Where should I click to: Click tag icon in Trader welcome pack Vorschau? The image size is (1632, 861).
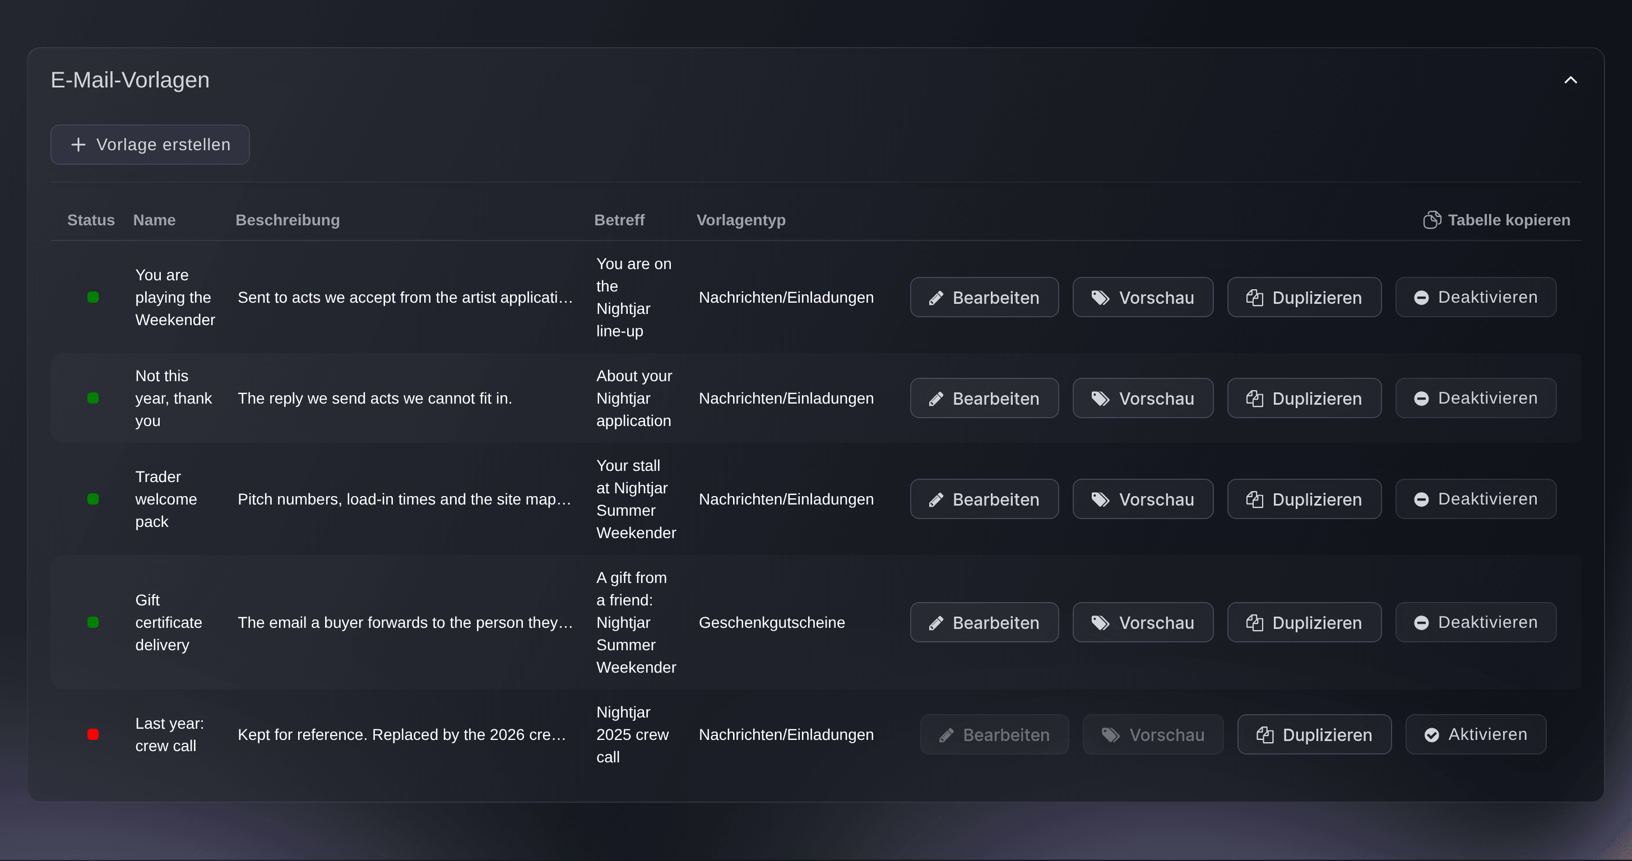(1100, 499)
